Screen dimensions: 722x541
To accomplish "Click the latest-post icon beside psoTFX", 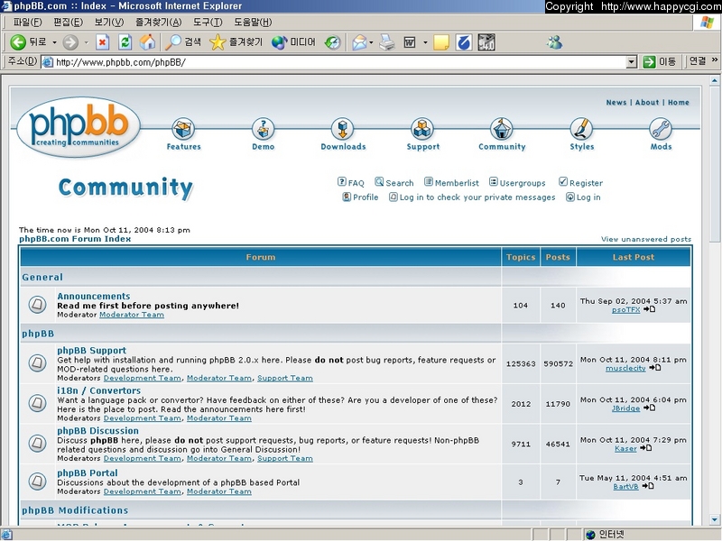I will point(650,309).
